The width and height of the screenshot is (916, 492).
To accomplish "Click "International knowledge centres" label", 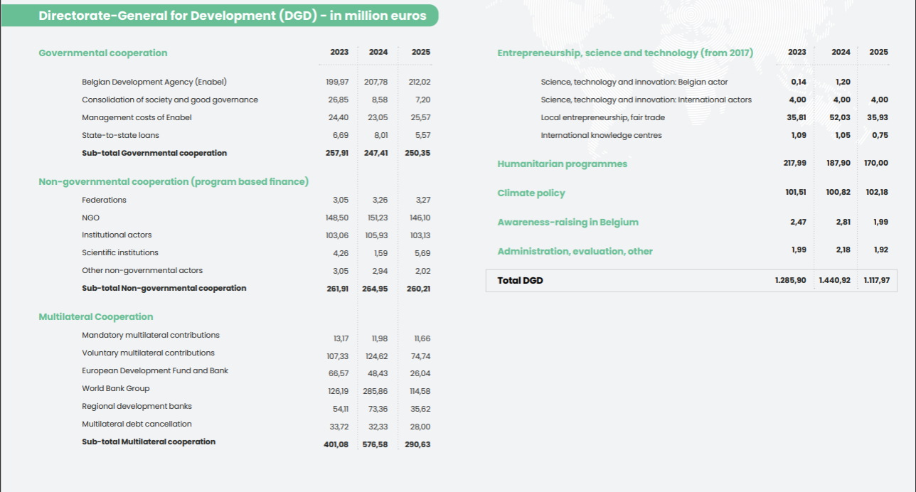I will 601,135.
